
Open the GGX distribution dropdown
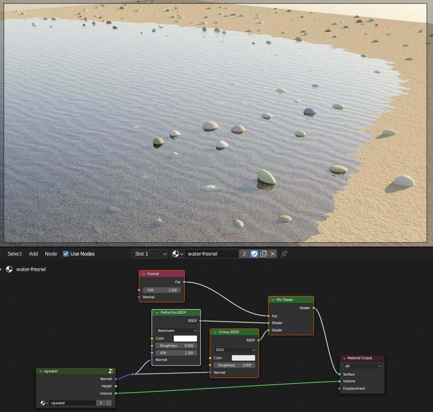point(235,350)
